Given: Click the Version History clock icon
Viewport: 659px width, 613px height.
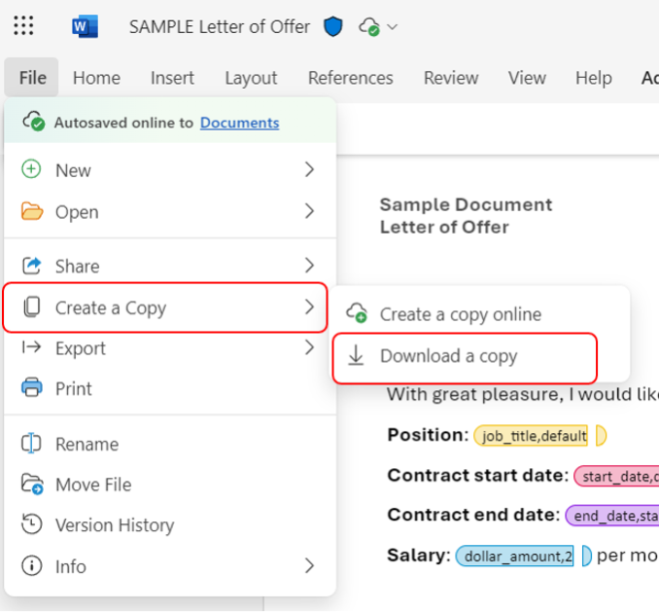Looking at the screenshot, I should pos(32,525).
